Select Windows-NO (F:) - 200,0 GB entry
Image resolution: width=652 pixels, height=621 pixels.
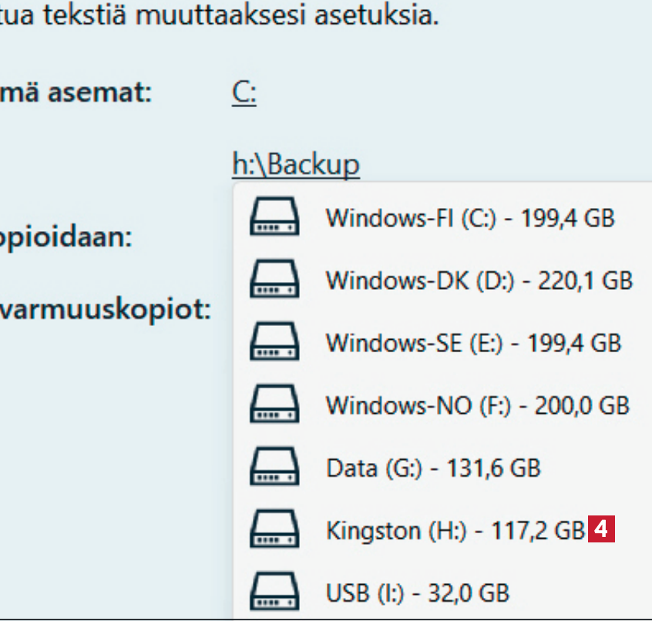[477, 405]
